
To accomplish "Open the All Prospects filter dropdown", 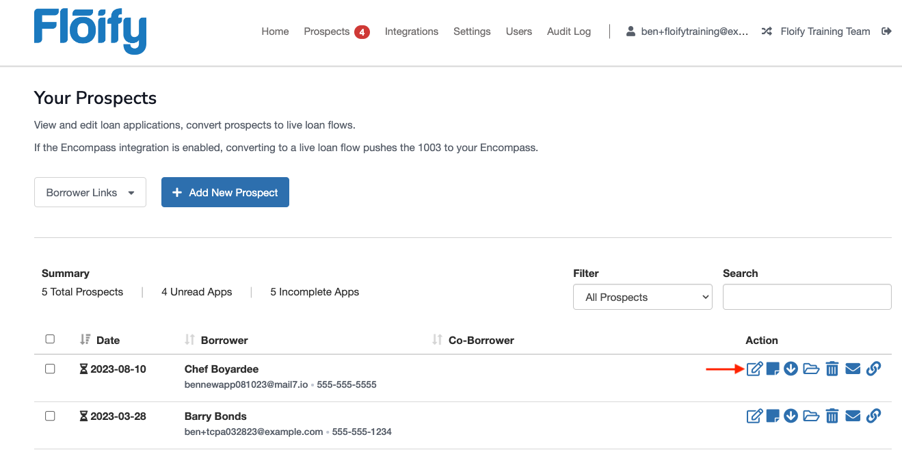I will (642, 297).
